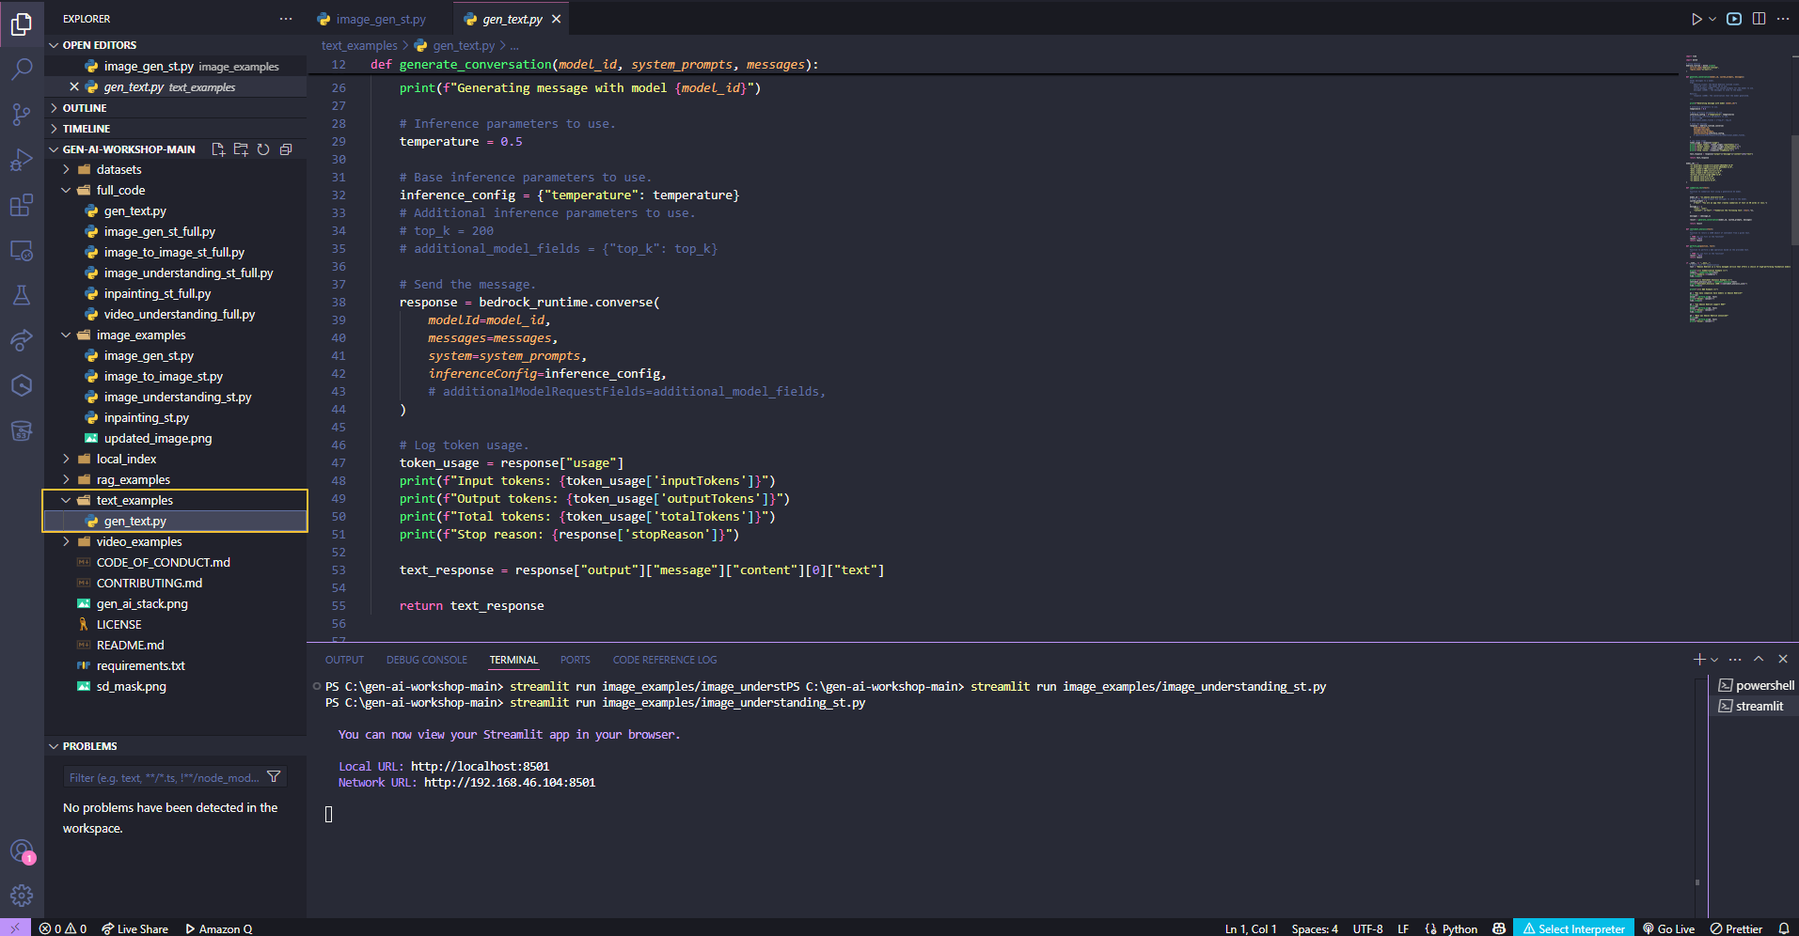This screenshot has width=1799, height=936.
Task: Open the AWS S3 toolkit view
Action: [22, 430]
